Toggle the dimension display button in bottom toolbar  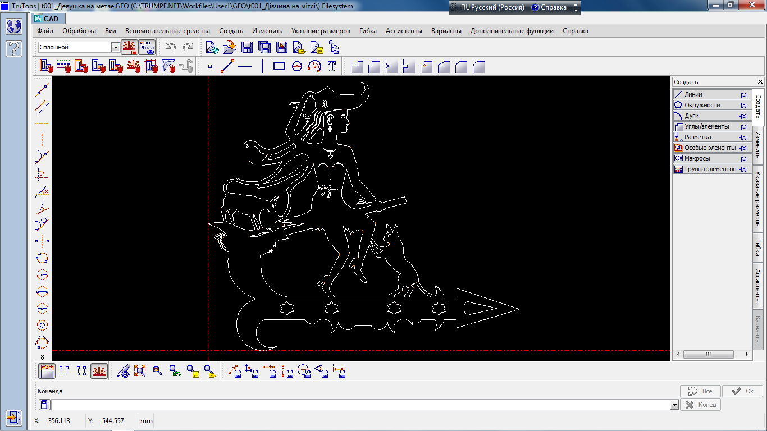46,371
